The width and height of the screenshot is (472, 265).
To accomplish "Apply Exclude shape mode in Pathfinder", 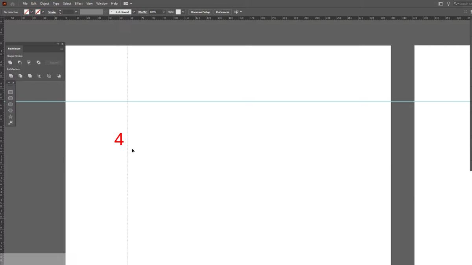I will coord(39,62).
